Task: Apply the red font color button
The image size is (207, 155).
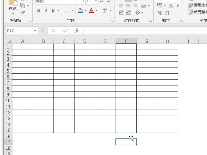Action: click(x=91, y=10)
